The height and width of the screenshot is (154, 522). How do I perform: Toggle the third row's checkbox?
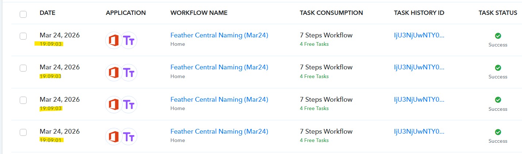pos(23,100)
